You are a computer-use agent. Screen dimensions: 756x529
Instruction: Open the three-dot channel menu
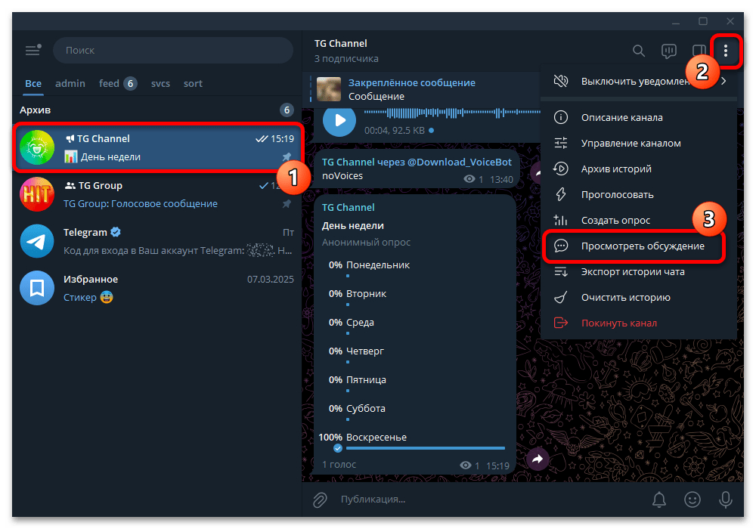pyautogui.click(x=726, y=51)
